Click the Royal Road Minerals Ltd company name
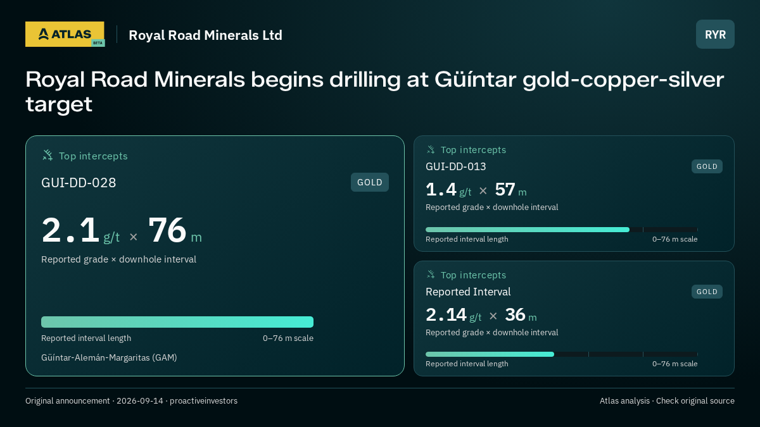The width and height of the screenshot is (760, 427). tap(205, 35)
